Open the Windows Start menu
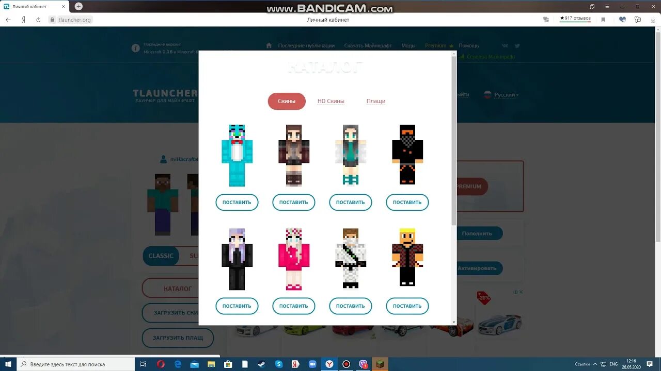 [8, 364]
